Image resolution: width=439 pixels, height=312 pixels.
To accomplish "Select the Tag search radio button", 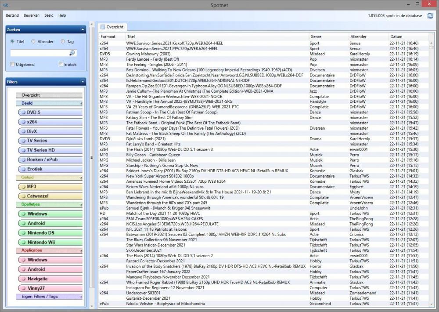I will click(63, 42).
